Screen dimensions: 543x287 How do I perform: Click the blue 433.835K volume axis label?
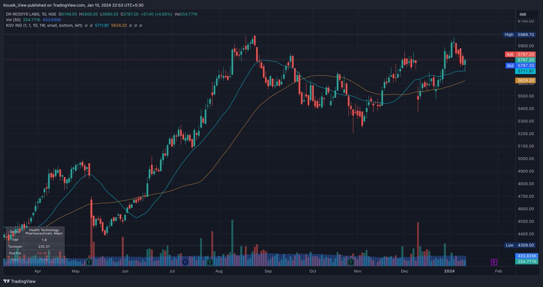526,256
